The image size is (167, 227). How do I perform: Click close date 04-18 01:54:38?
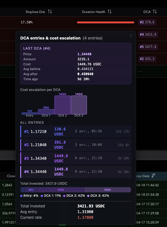[x=147, y=194]
